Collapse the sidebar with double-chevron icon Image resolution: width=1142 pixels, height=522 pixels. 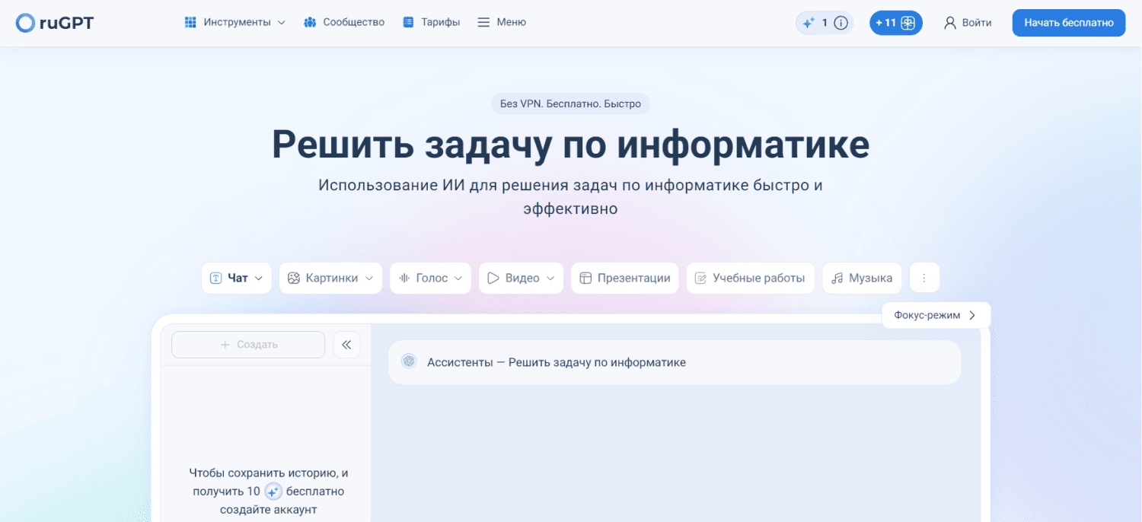pos(346,345)
